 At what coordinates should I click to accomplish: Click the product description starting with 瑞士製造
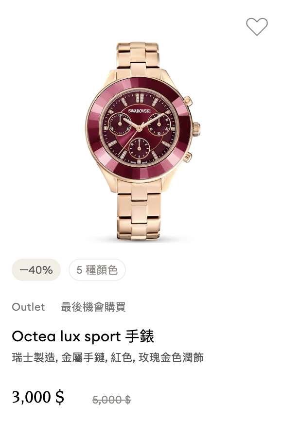pos(108,357)
